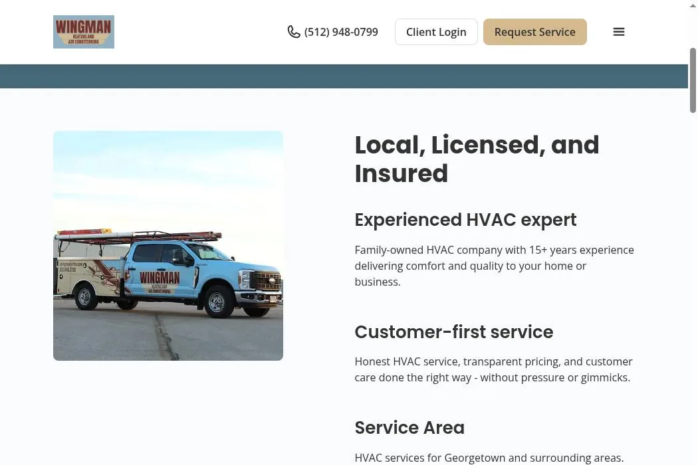Viewport: 698px width, 465px height.
Task: Click the "Customer-first service" heading
Action: pyautogui.click(x=453, y=332)
